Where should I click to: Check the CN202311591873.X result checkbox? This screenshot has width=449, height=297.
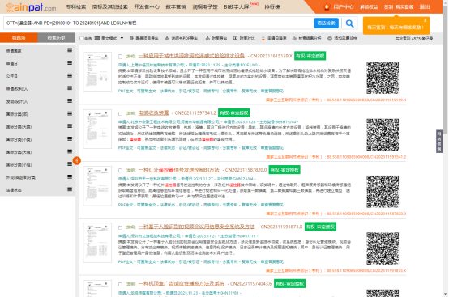coord(120,227)
